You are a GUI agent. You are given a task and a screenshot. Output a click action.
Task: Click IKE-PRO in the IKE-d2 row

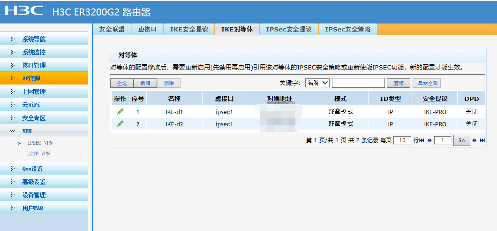pos(435,124)
